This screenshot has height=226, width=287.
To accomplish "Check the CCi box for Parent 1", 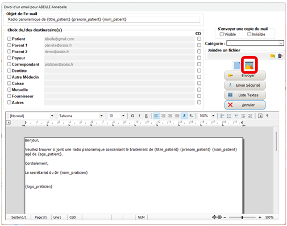I will 199,45.
